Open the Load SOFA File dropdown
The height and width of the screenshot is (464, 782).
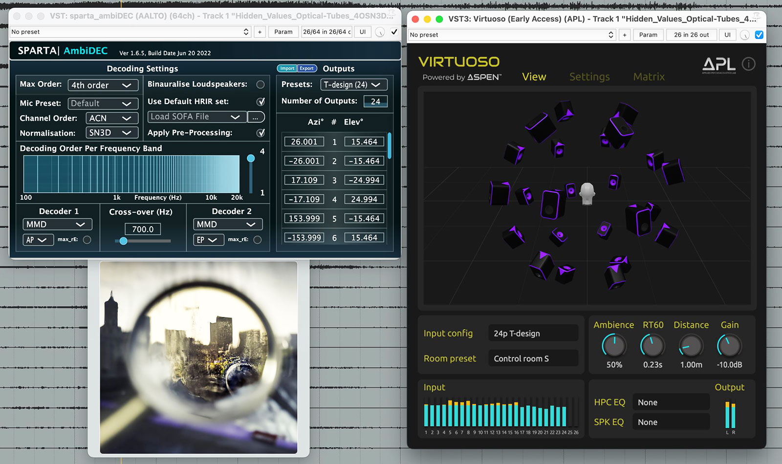point(197,117)
